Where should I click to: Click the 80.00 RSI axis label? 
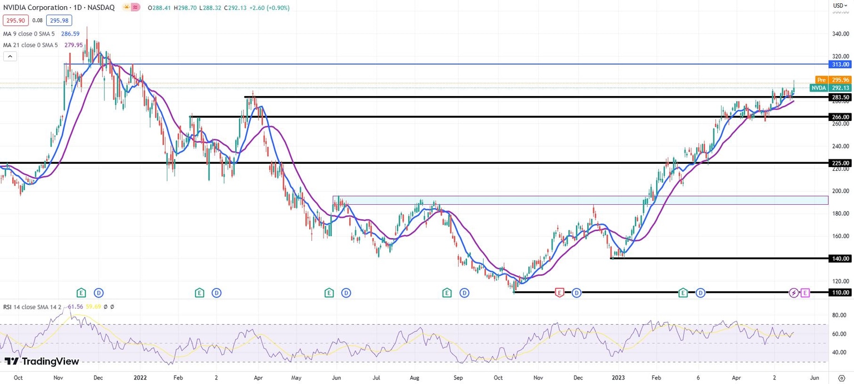(x=839, y=315)
